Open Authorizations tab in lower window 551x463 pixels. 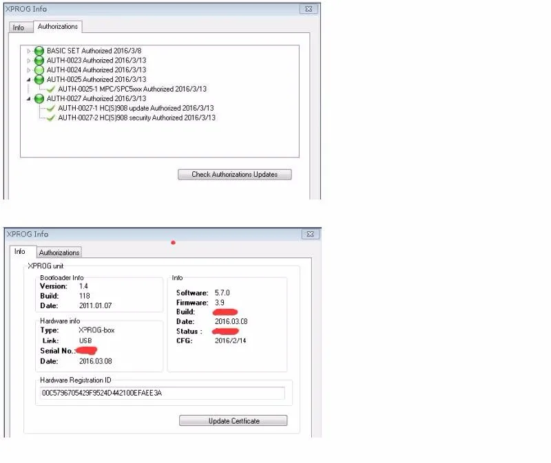click(x=59, y=252)
